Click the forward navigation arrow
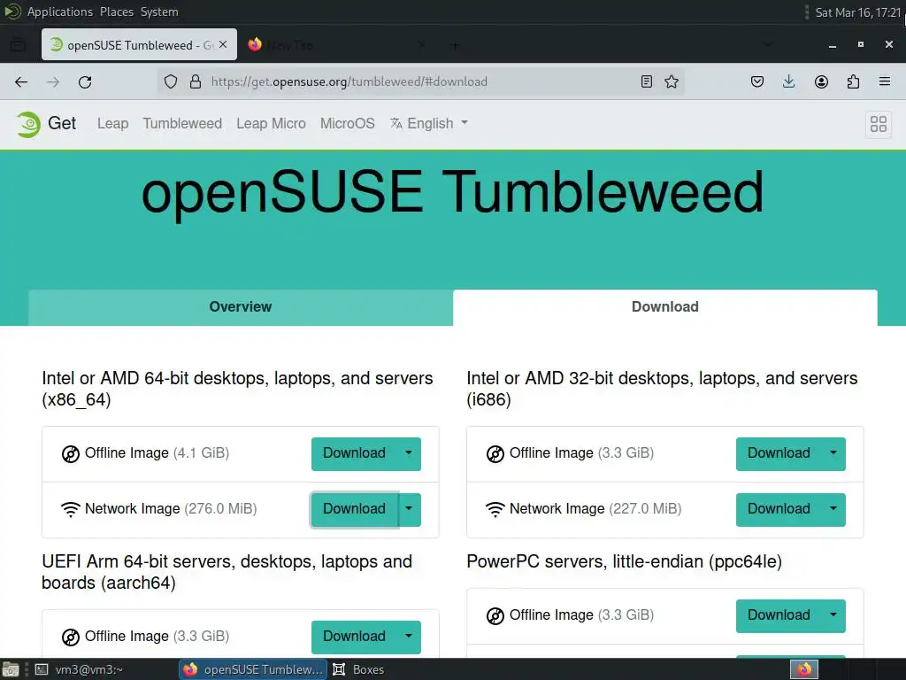 tap(53, 82)
